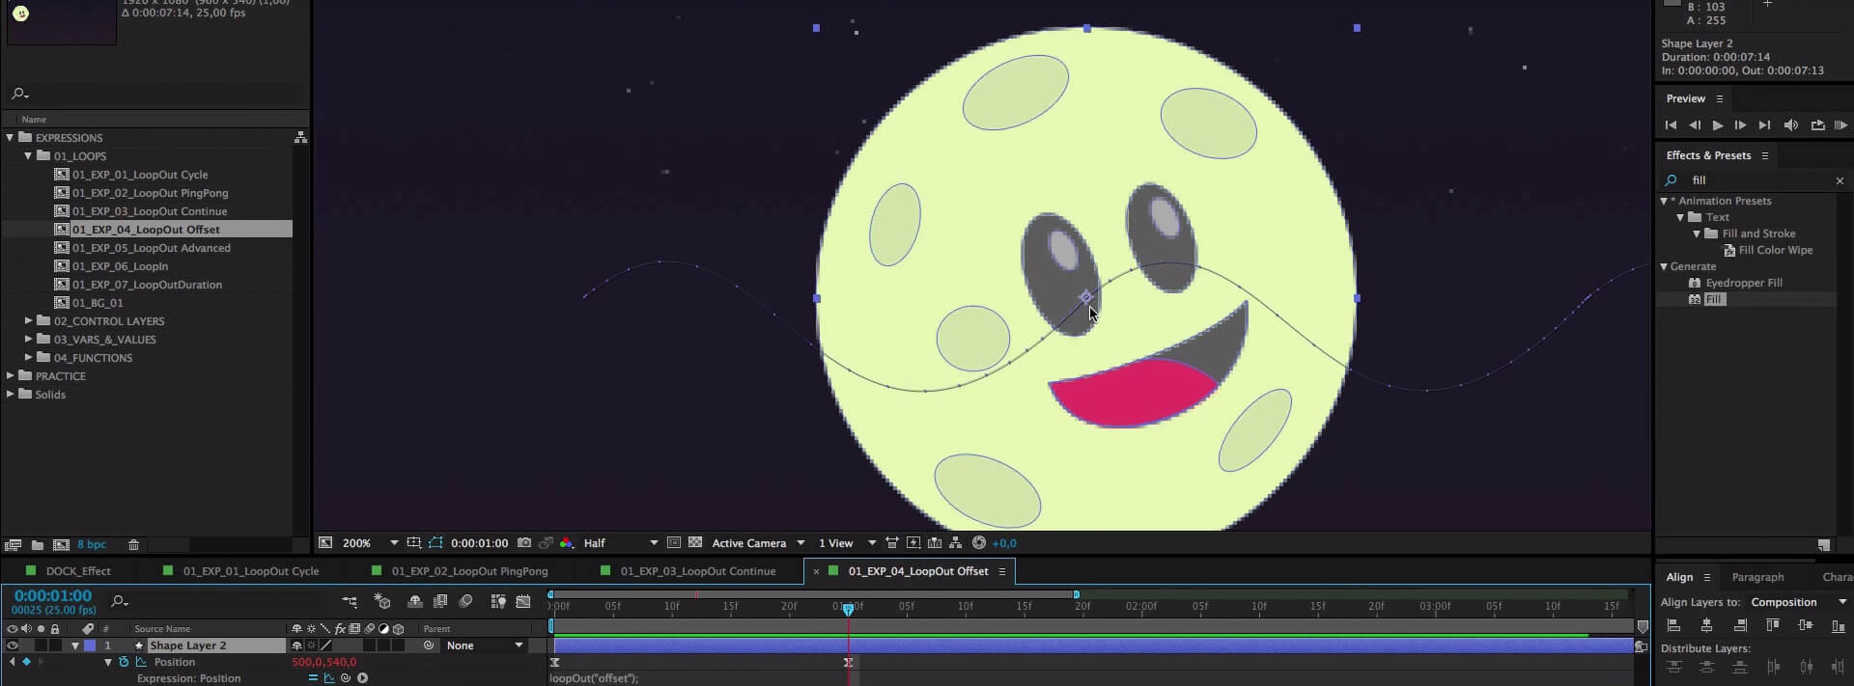Click the RAM preview icon in Preview panel
This screenshot has width=1854, height=686.
tap(1840, 125)
